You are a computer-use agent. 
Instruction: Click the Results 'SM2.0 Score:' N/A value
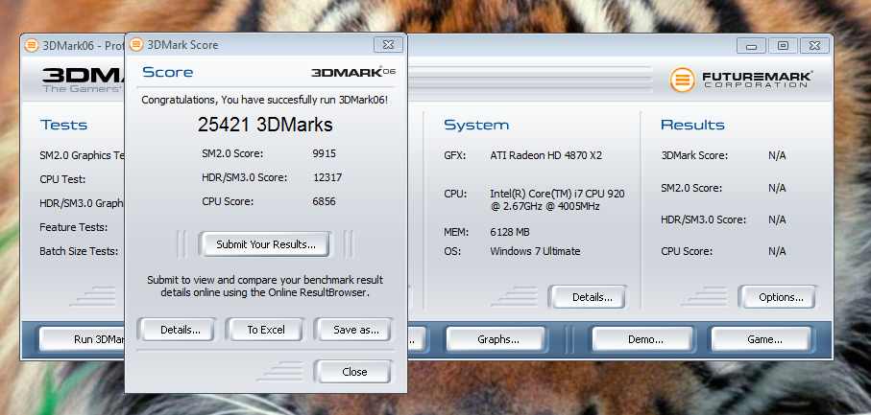(777, 189)
